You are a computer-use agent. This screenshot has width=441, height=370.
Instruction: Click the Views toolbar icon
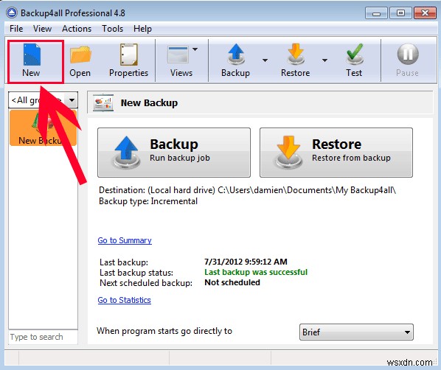coord(178,55)
